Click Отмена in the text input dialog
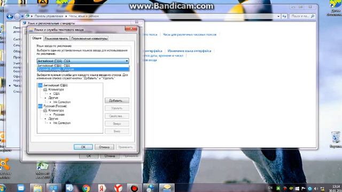This screenshot has width=342, height=192. tap(104, 147)
